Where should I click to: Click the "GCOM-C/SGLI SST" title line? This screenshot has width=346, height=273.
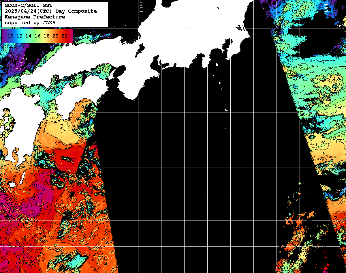[29, 5]
